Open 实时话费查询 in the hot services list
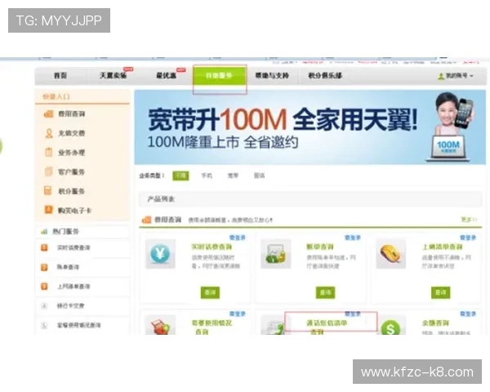This screenshot has height=392, width=490. [x=73, y=248]
